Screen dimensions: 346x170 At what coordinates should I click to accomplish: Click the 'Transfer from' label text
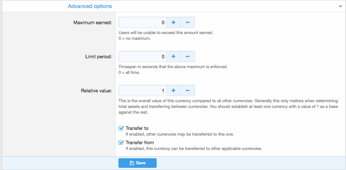tap(140, 143)
